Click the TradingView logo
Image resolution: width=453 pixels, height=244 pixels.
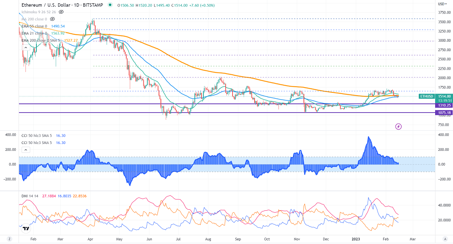tap(25, 228)
